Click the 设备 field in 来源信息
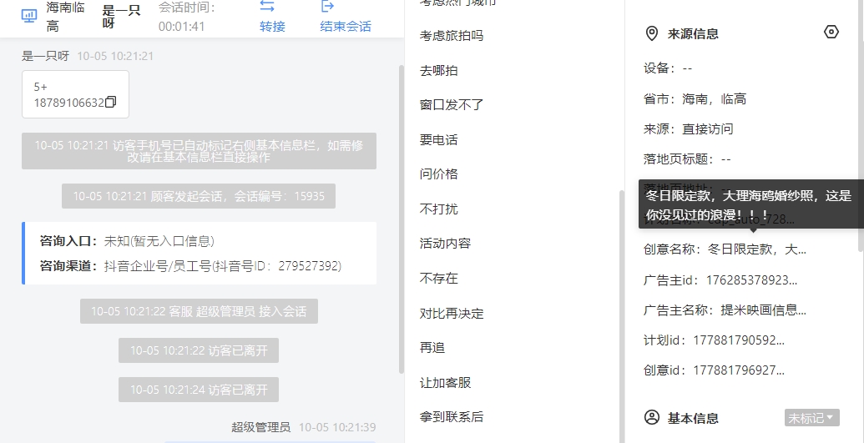 click(667, 69)
